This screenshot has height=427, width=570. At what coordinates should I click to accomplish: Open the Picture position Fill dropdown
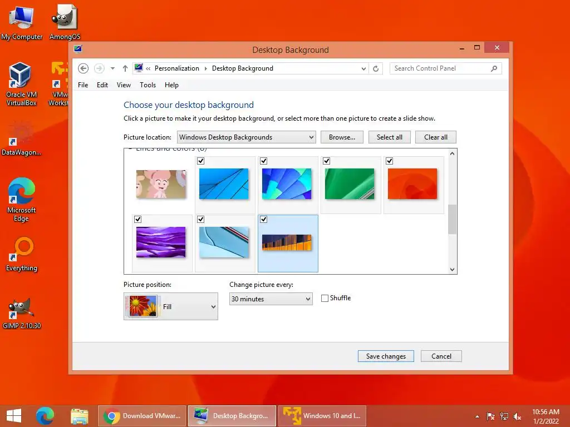click(x=171, y=306)
